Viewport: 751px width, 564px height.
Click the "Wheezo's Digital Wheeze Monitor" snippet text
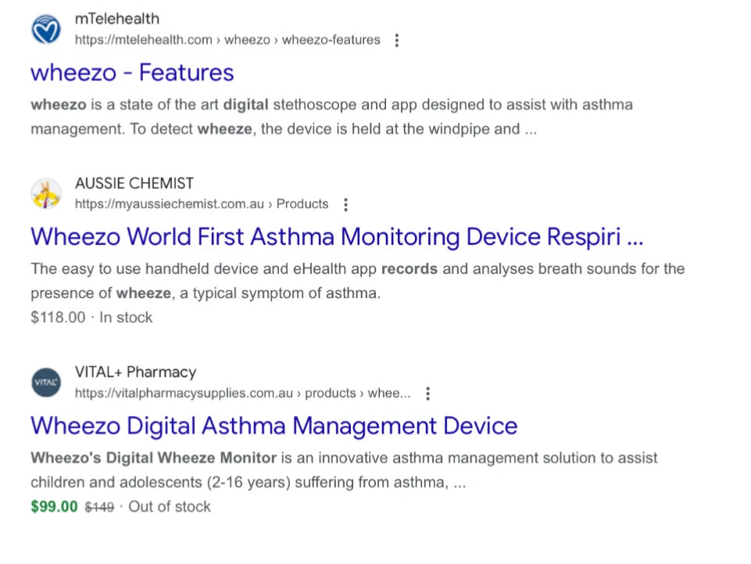pos(154,458)
